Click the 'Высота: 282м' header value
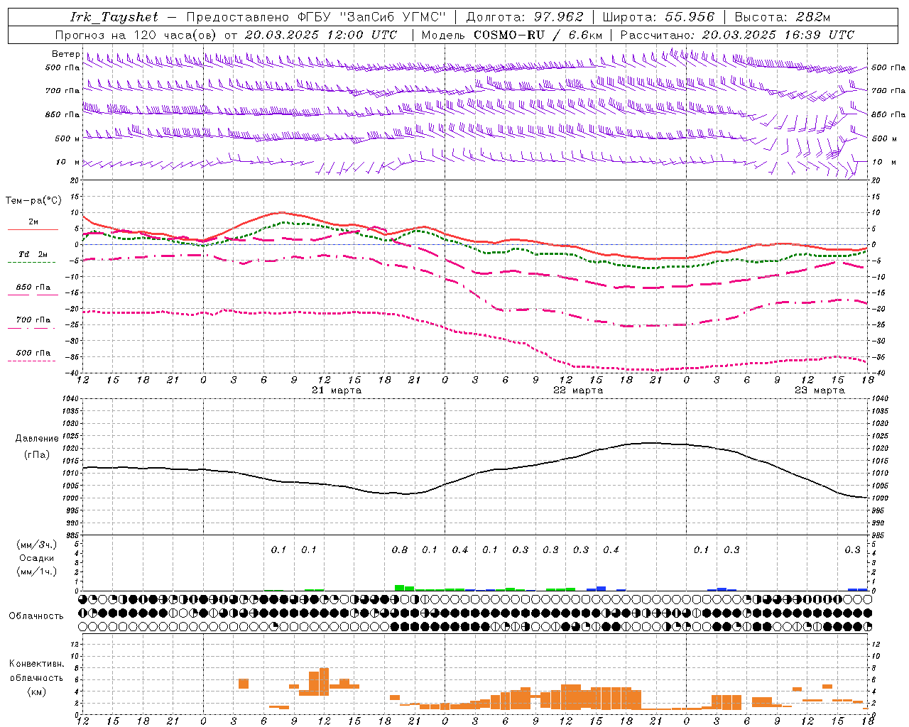 (782, 17)
